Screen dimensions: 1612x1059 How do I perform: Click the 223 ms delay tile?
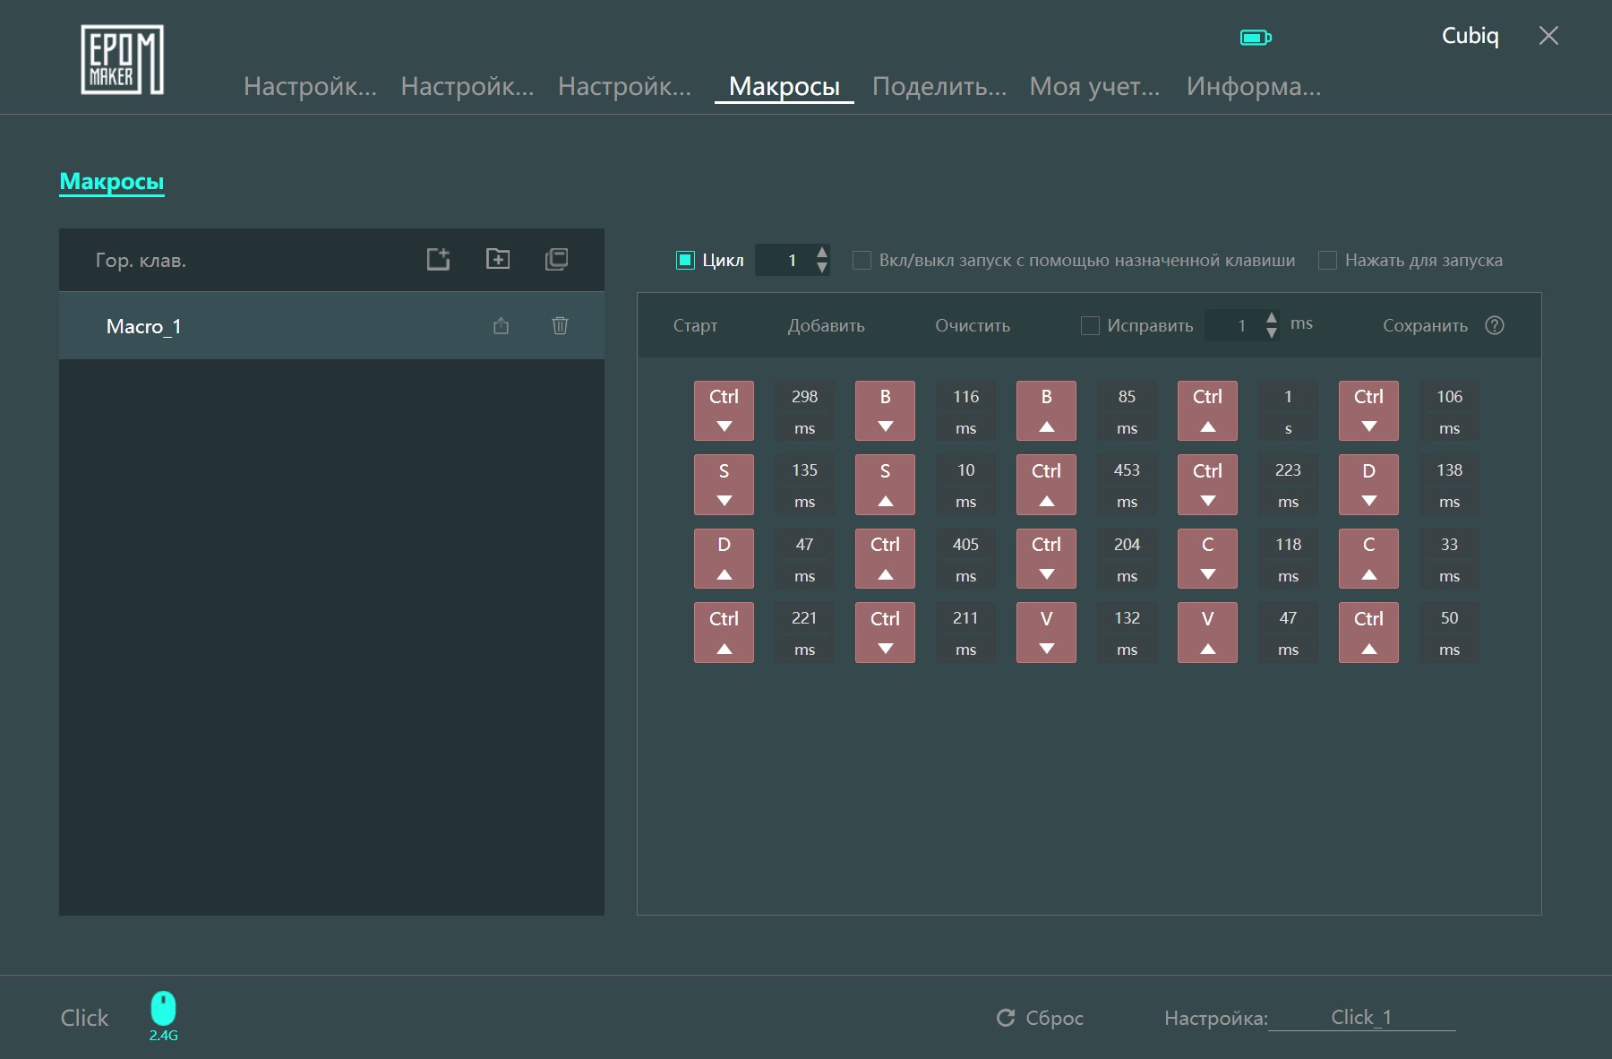click(1288, 485)
